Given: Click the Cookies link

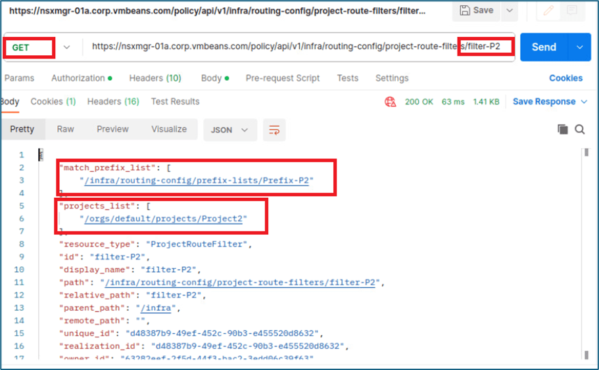Looking at the screenshot, I should [x=565, y=78].
